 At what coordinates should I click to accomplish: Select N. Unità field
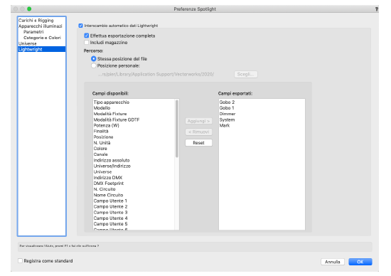click(x=134, y=143)
